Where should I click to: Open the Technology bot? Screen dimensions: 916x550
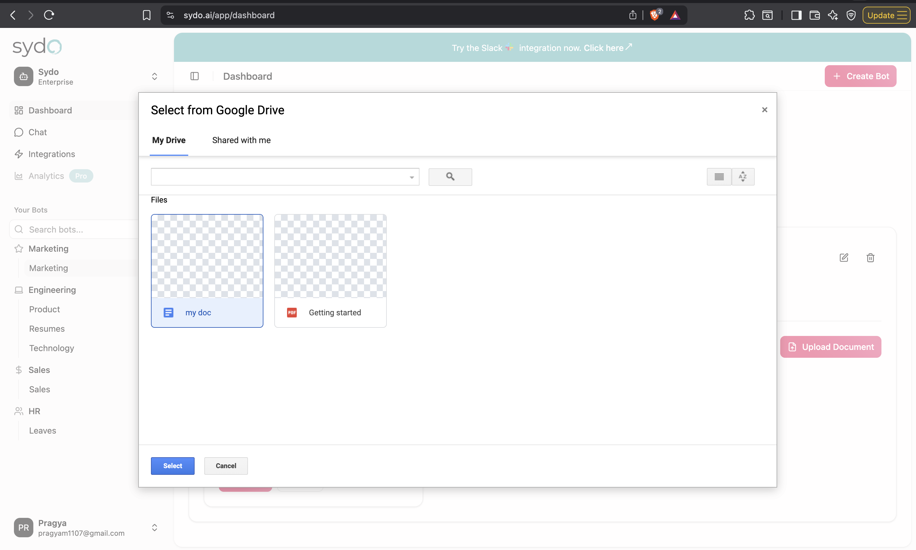52,348
